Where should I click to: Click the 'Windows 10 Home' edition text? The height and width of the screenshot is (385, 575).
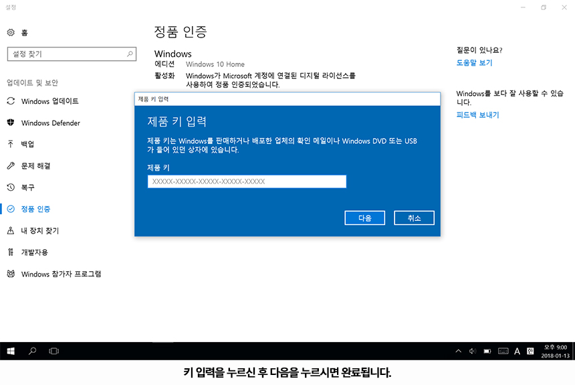pyautogui.click(x=215, y=64)
